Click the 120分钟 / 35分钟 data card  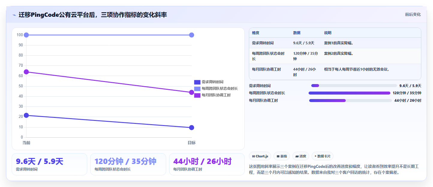click(x=128, y=164)
